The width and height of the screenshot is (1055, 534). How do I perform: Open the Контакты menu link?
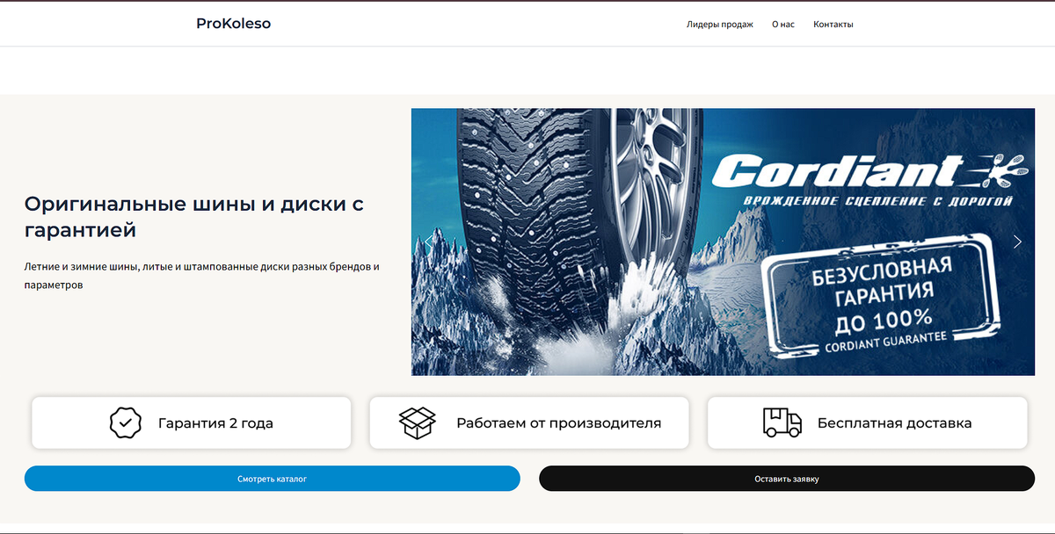click(833, 25)
